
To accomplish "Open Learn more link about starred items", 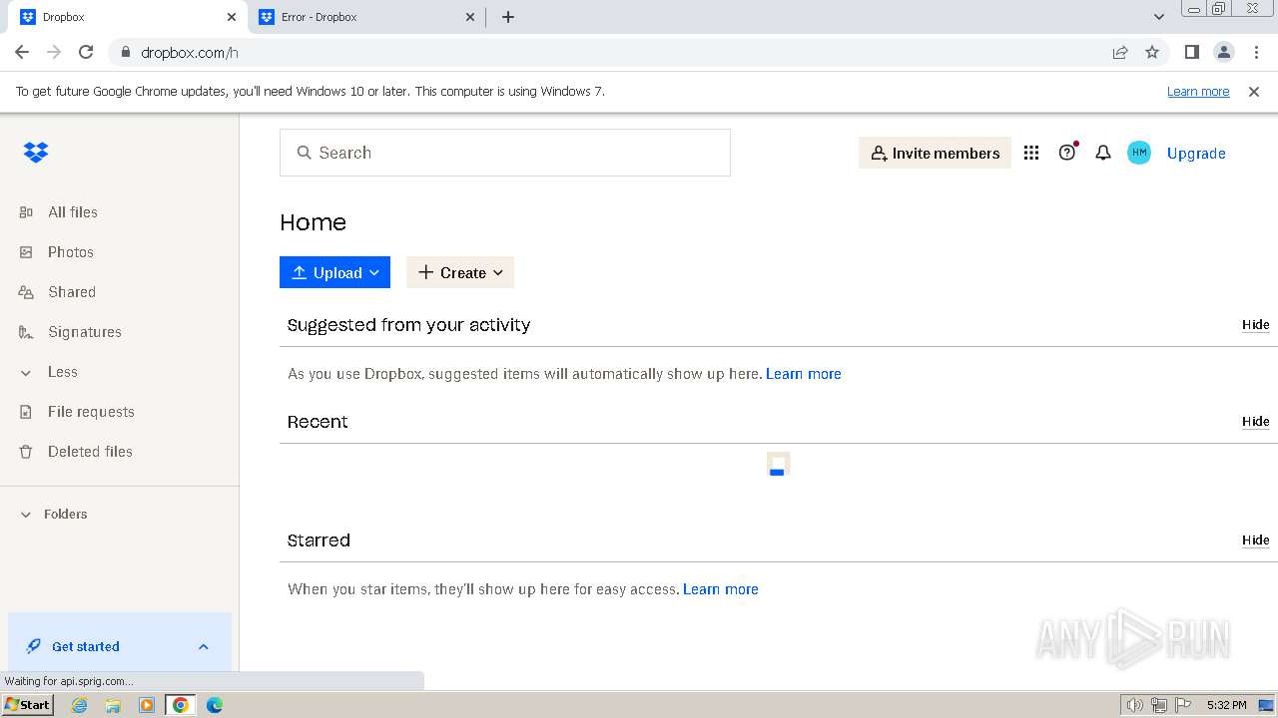I will coord(721,589).
